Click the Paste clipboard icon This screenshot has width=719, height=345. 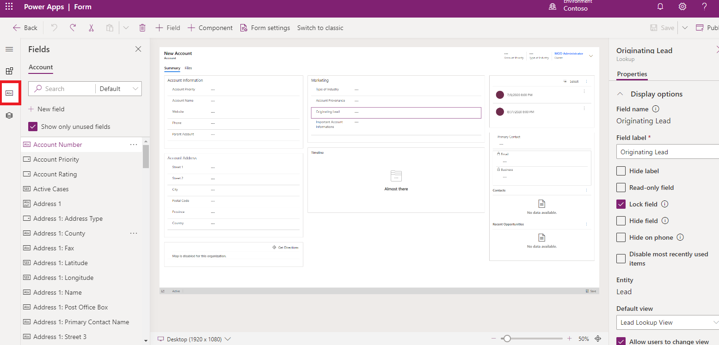110,28
